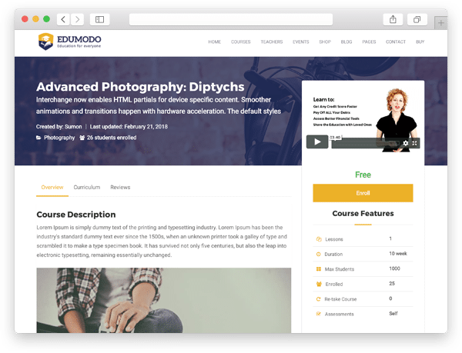
Task: Open the Photography category link
Action: point(59,138)
